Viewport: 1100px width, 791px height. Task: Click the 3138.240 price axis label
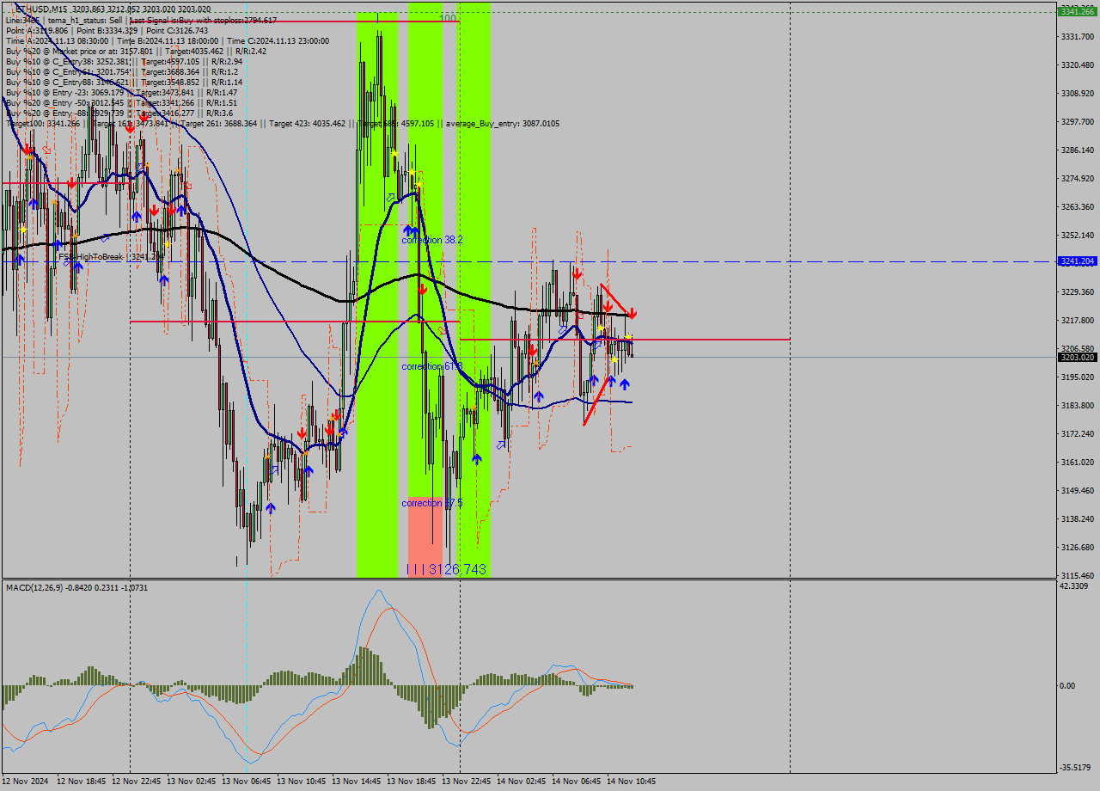[x=1077, y=518]
